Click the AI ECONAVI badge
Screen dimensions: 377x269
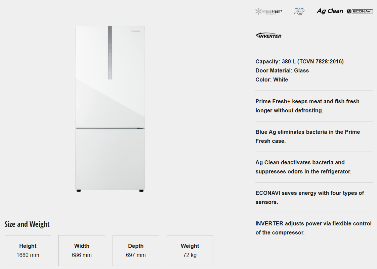click(360, 11)
